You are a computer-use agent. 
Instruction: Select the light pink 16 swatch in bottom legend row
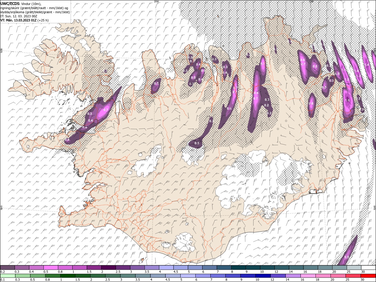tap(308, 276)
